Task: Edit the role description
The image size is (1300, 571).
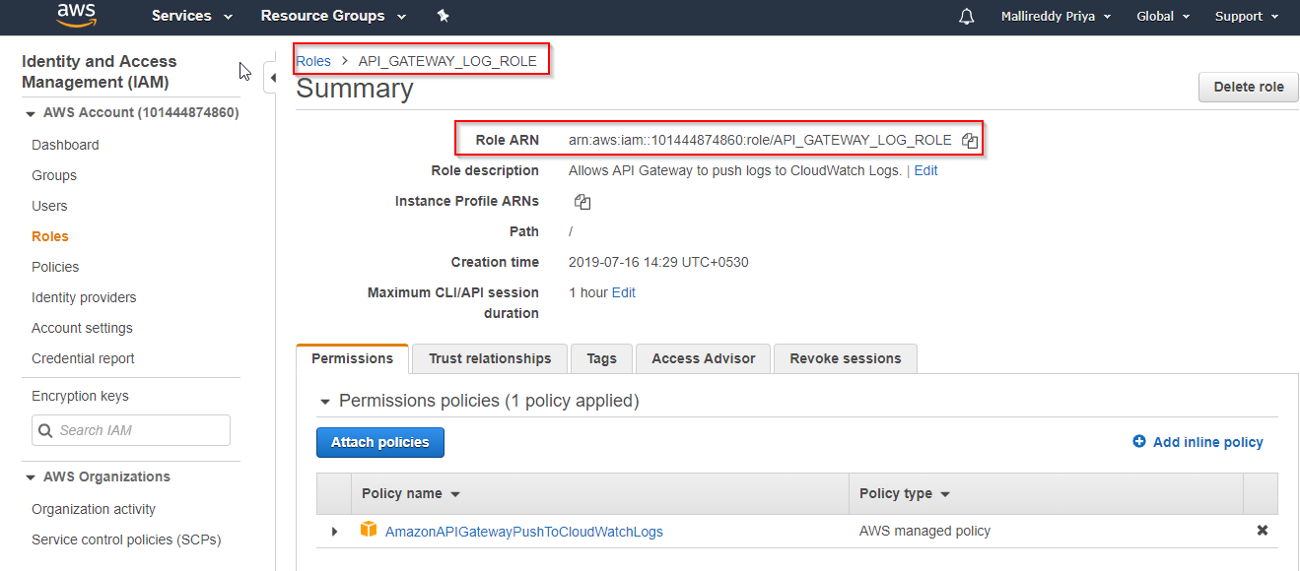Action: (924, 170)
